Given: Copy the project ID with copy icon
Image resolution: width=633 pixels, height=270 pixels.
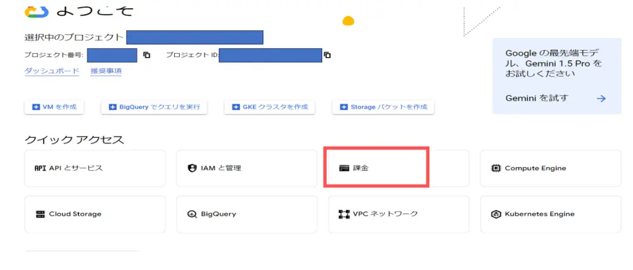Looking at the screenshot, I should tap(327, 55).
